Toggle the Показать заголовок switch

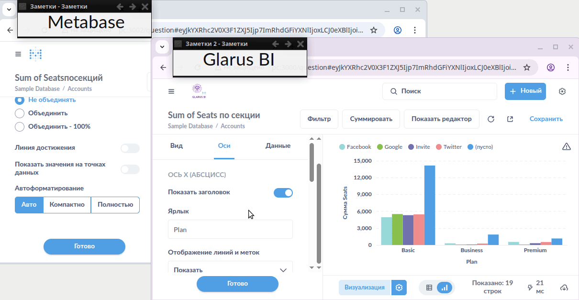pyautogui.click(x=283, y=193)
